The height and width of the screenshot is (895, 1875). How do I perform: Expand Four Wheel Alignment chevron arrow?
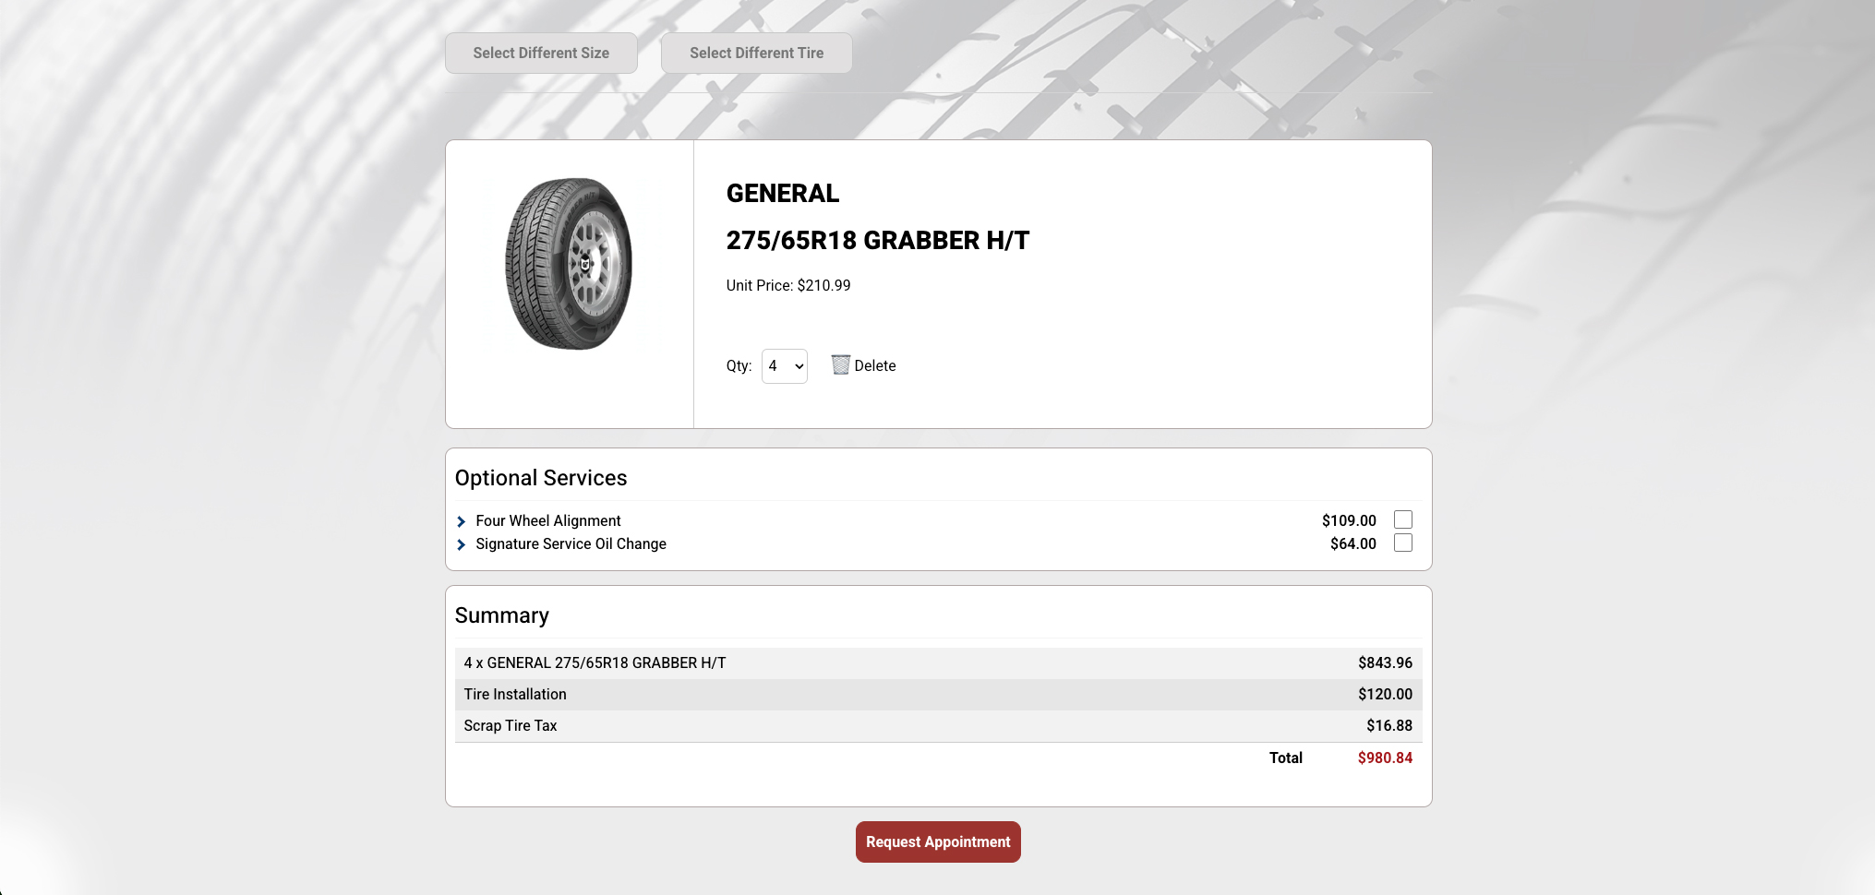(462, 522)
